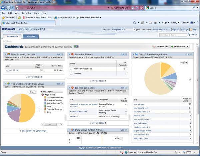Click the refresh icon in address bar

(x=137, y=8)
